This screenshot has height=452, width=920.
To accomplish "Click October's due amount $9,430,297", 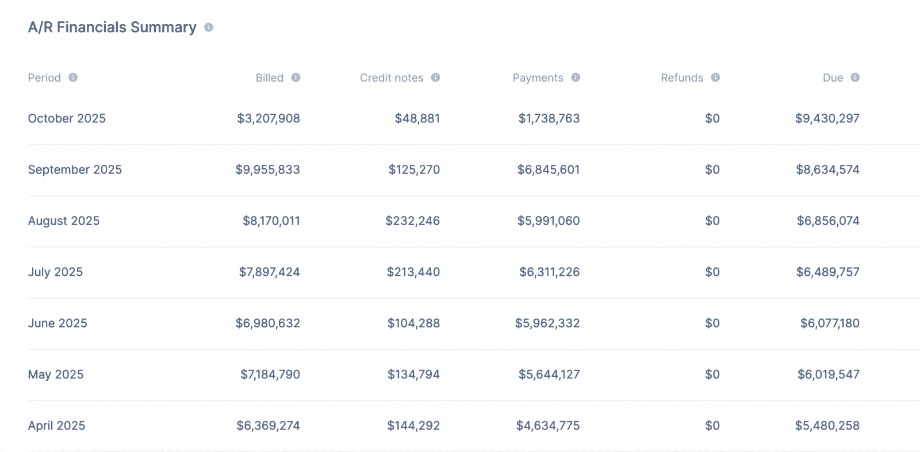I will tap(827, 118).
